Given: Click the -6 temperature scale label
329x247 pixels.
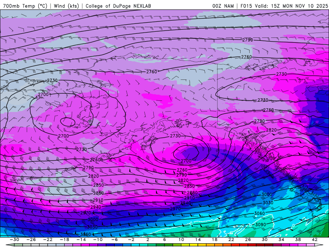Looking at the screenshot, I should (115, 240).
